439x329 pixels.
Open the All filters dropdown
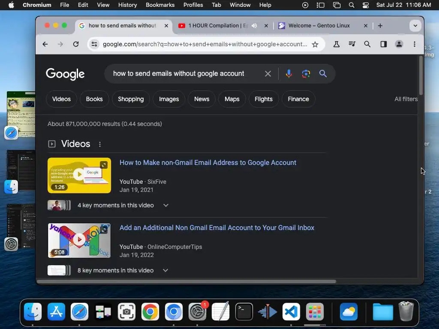point(406,99)
